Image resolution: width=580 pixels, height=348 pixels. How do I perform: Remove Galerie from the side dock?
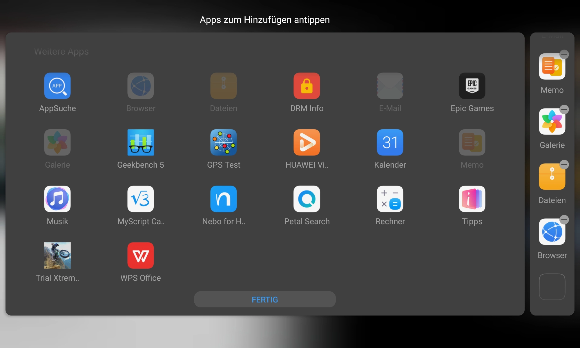coord(564,110)
